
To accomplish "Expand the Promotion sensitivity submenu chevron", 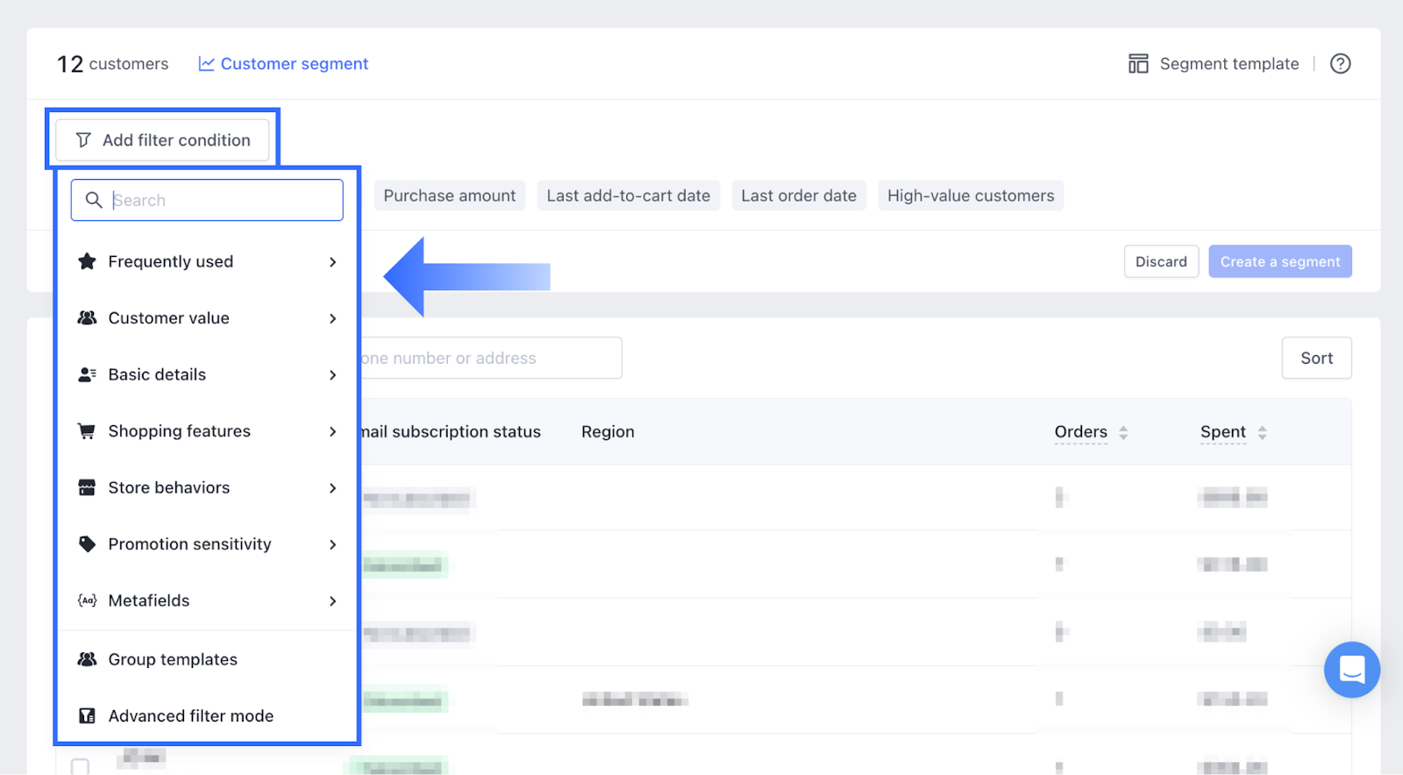I will tap(332, 544).
